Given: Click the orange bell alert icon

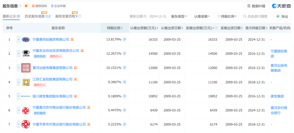Looking at the screenshot, I should pos(26,6).
